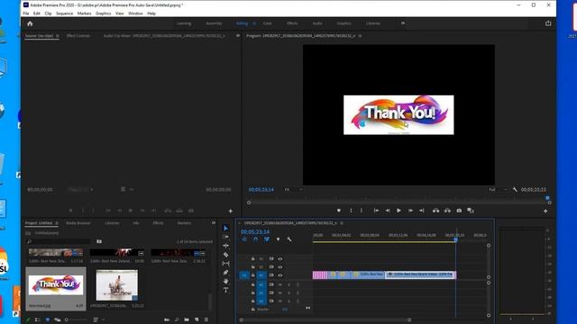Click Add Marker in Program monitor
The height and width of the screenshot is (324, 577).
coord(339,211)
